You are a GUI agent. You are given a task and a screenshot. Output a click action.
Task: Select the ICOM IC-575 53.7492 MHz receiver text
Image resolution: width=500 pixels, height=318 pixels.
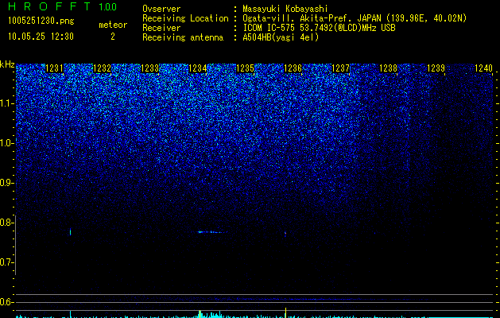(x=319, y=28)
